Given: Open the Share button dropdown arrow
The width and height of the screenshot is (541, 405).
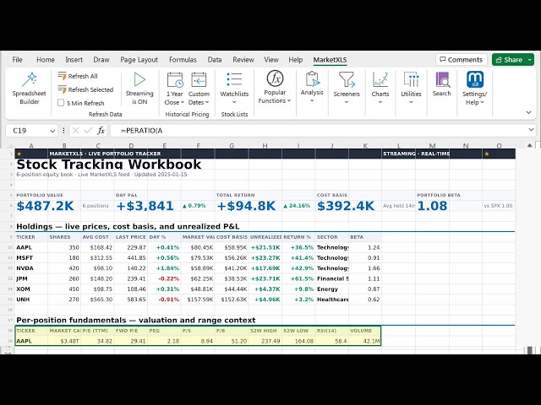Looking at the screenshot, I should [x=530, y=60].
